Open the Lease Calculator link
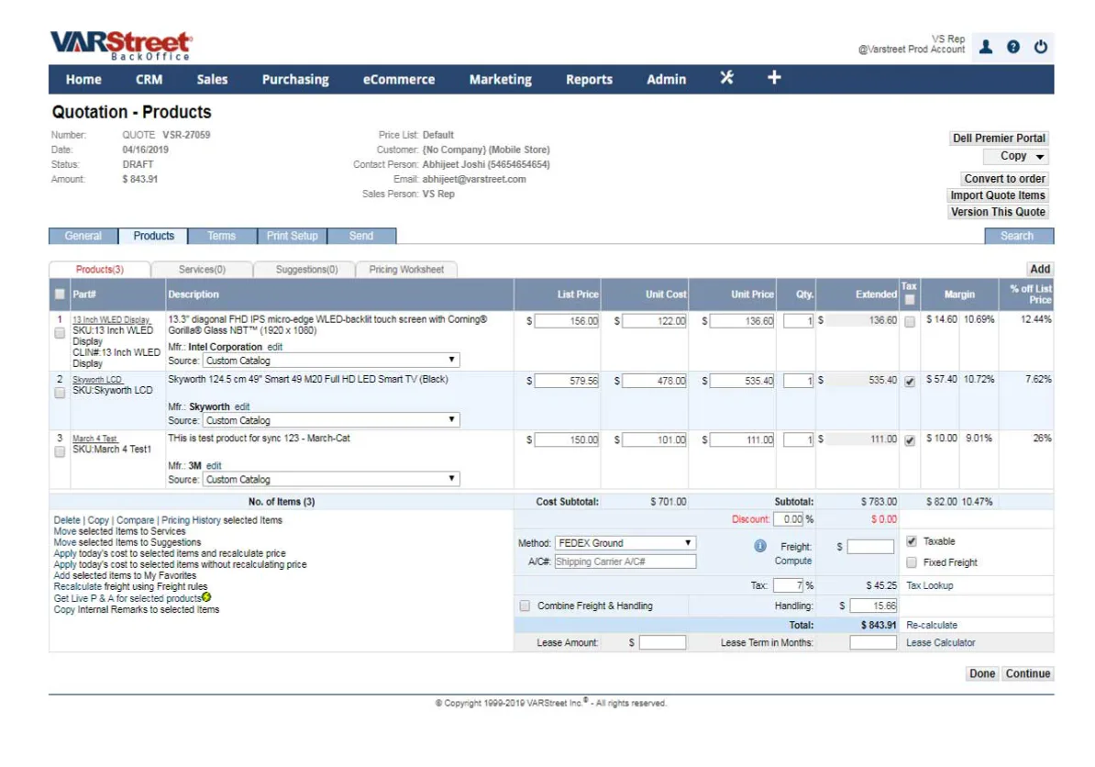Screen dimensions: 1095x767 (941, 642)
